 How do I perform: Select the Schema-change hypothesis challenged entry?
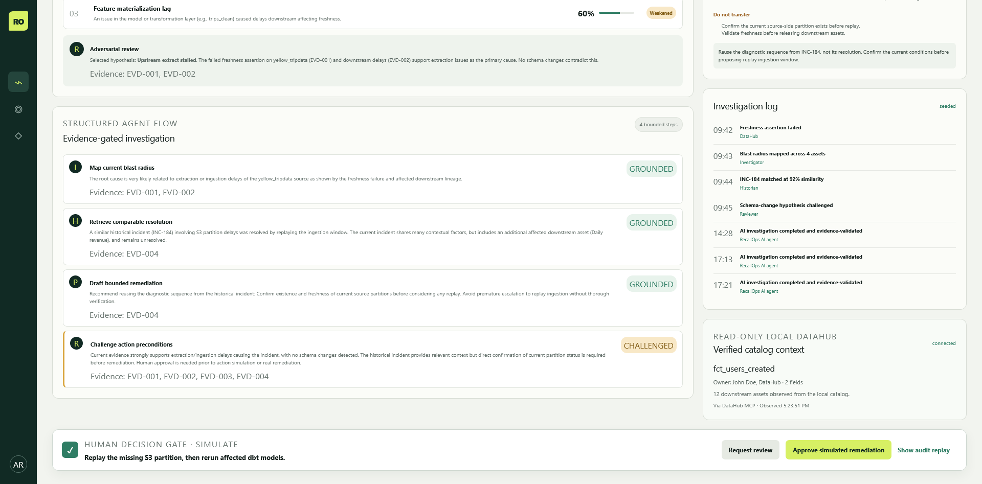click(834, 209)
